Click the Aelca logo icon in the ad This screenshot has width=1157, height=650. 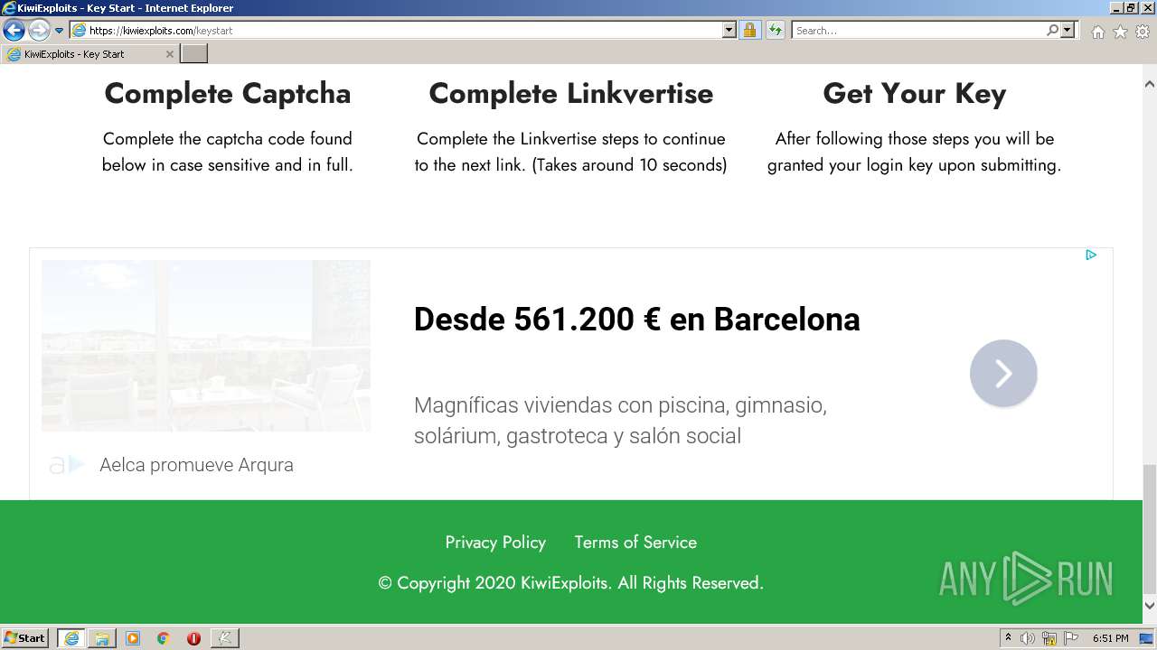[66, 465]
